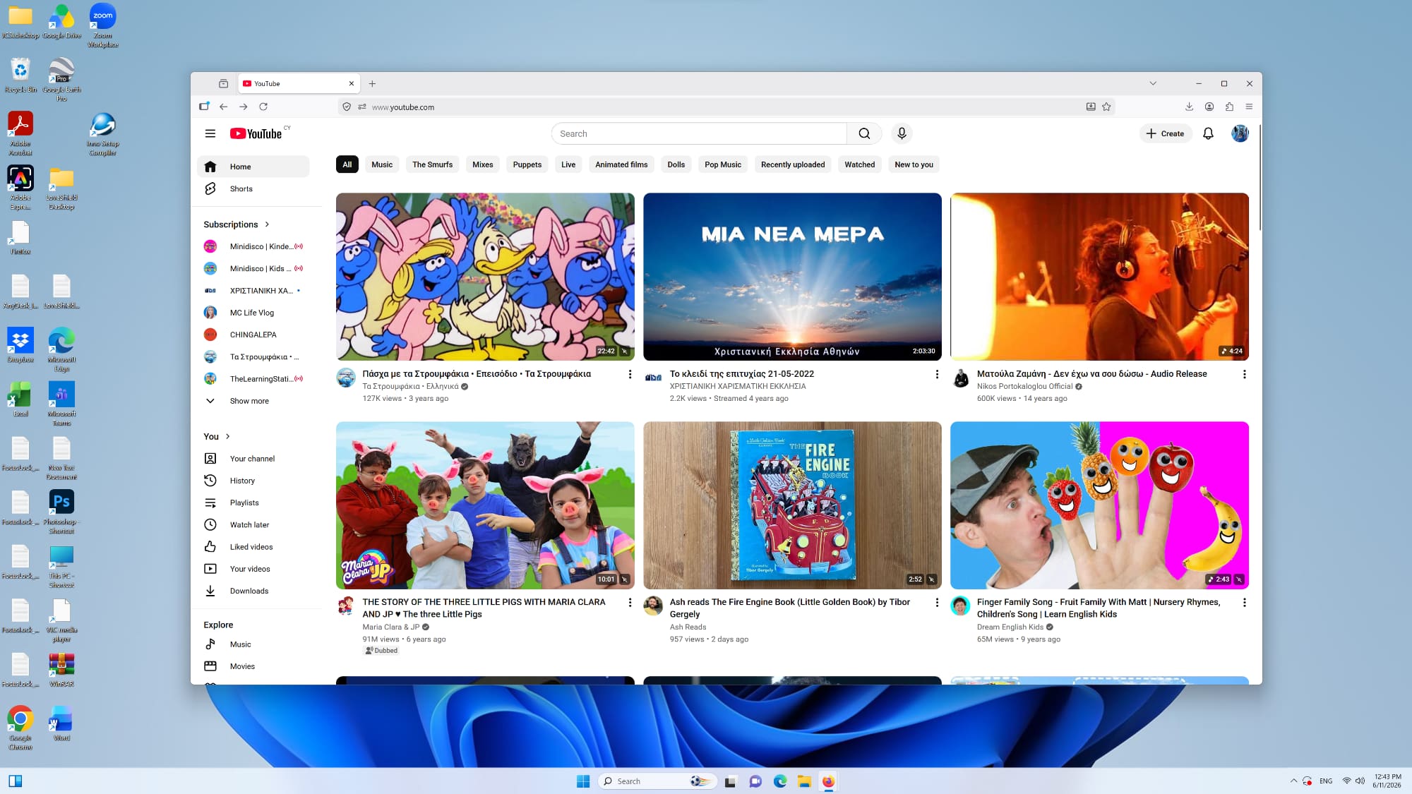Expand the You section chevron
The height and width of the screenshot is (794, 1412).
[227, 437]
